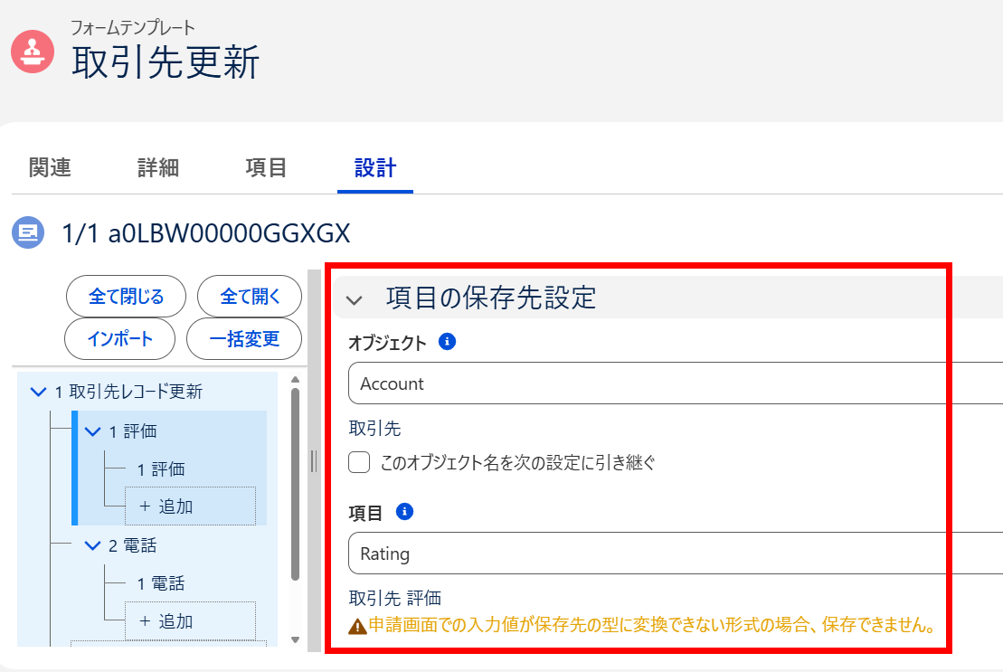The width and height of the screenshot is (1003, 672).
Task: Click the 一括変更 button
Action: pyautogui.click(x=243, y=339)
